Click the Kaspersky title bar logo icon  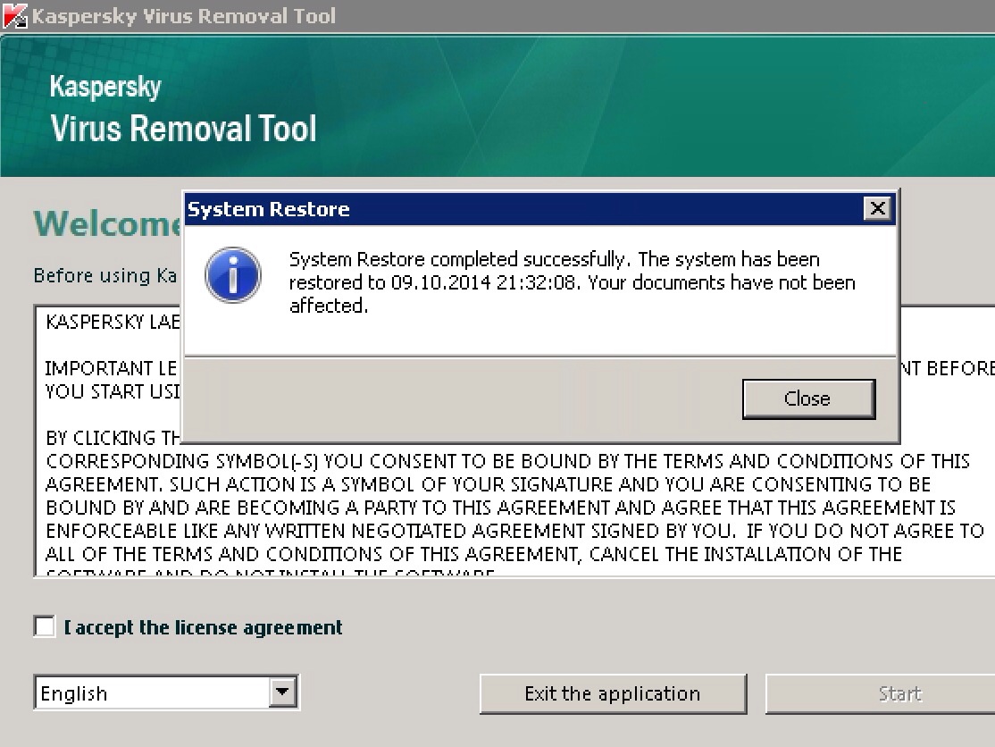click(x=14, y=15)
